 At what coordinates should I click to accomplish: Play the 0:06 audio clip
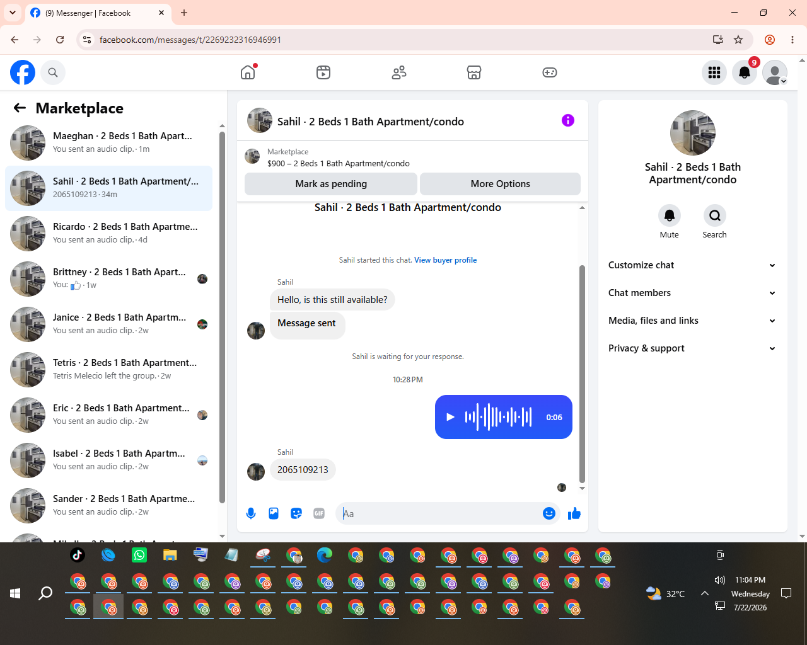(450, 417)
